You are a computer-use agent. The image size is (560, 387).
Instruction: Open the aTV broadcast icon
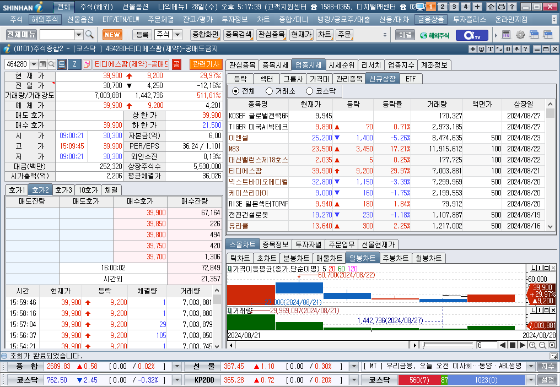click(x=472, y=35)
